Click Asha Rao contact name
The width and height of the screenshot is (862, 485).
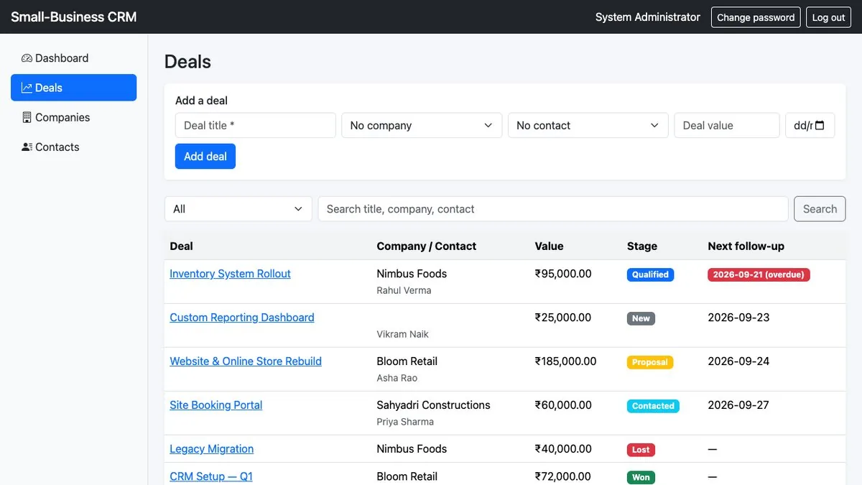click(397, 379)
